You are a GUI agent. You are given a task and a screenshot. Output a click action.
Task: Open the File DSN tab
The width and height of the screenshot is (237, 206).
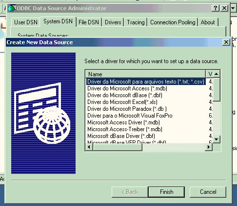(x=89, y=22)
